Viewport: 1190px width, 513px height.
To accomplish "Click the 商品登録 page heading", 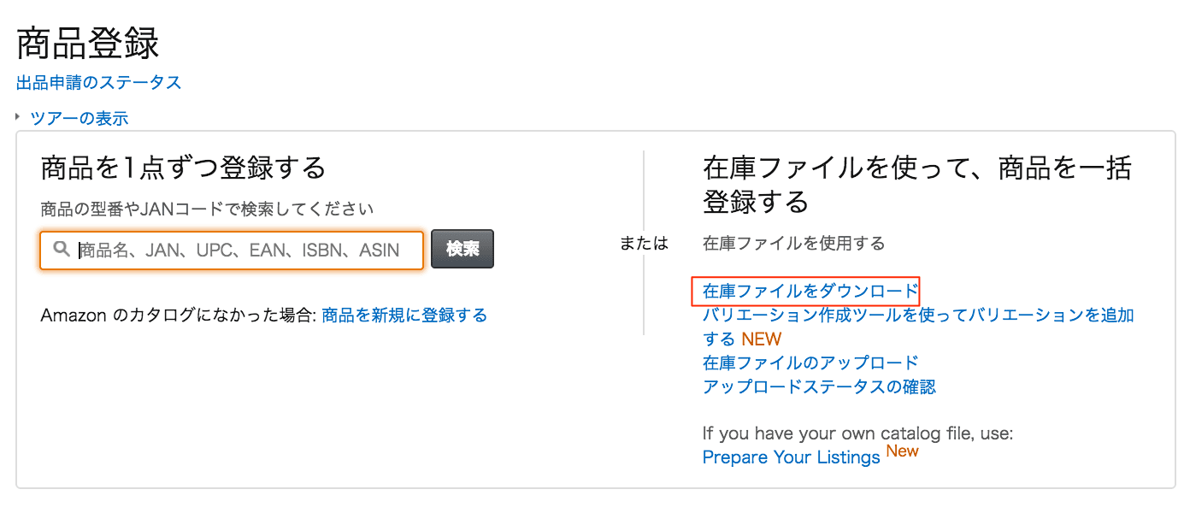I will (x=88, y=44).
